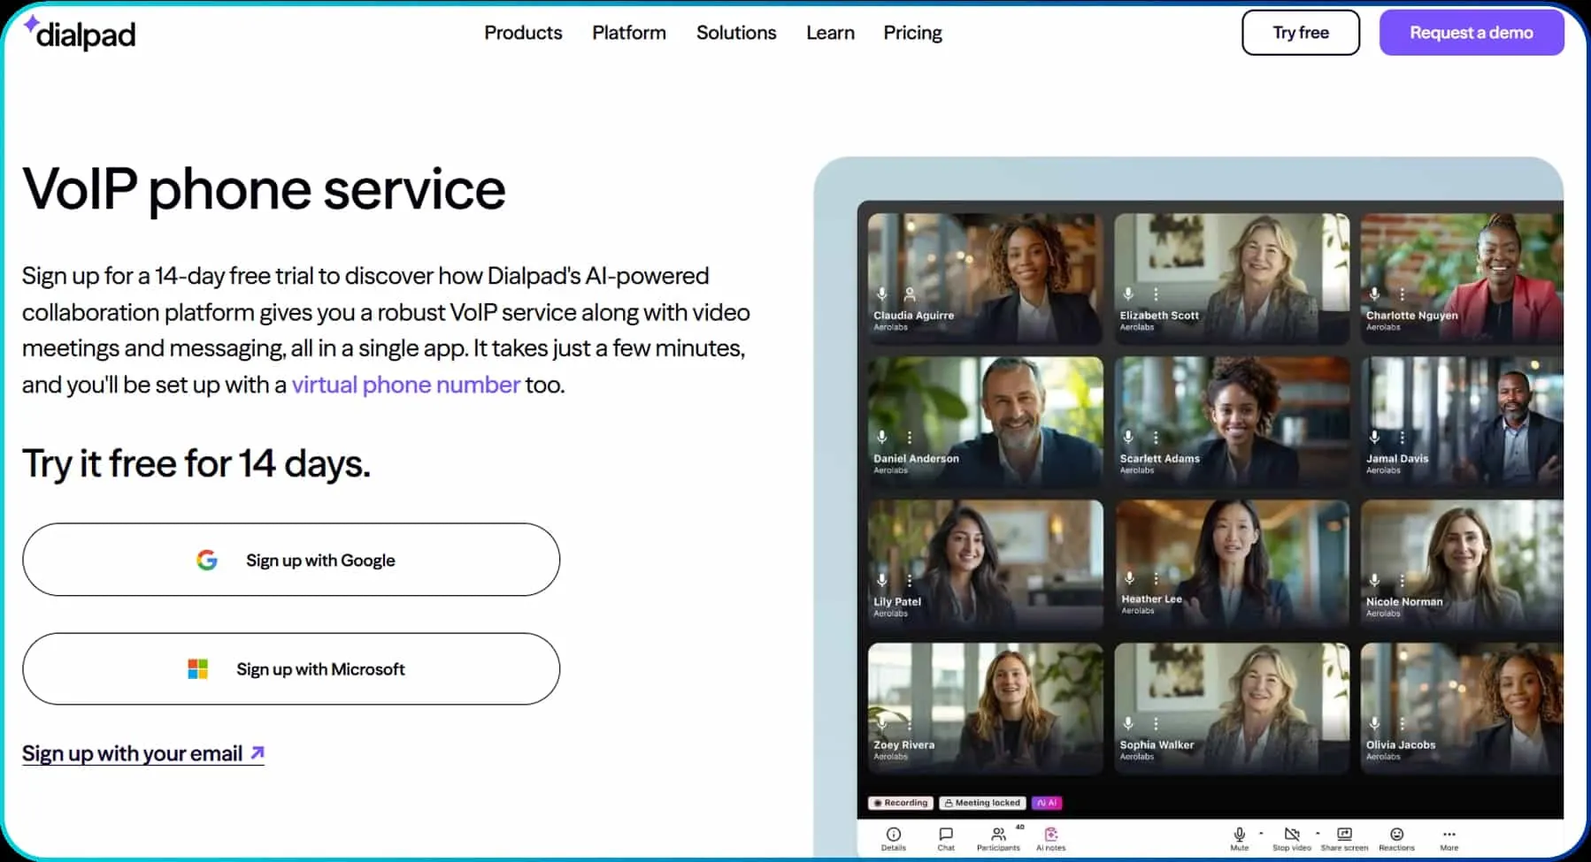Click the 'Olivia Jacobs' name label

click(x=1401, y=744)
